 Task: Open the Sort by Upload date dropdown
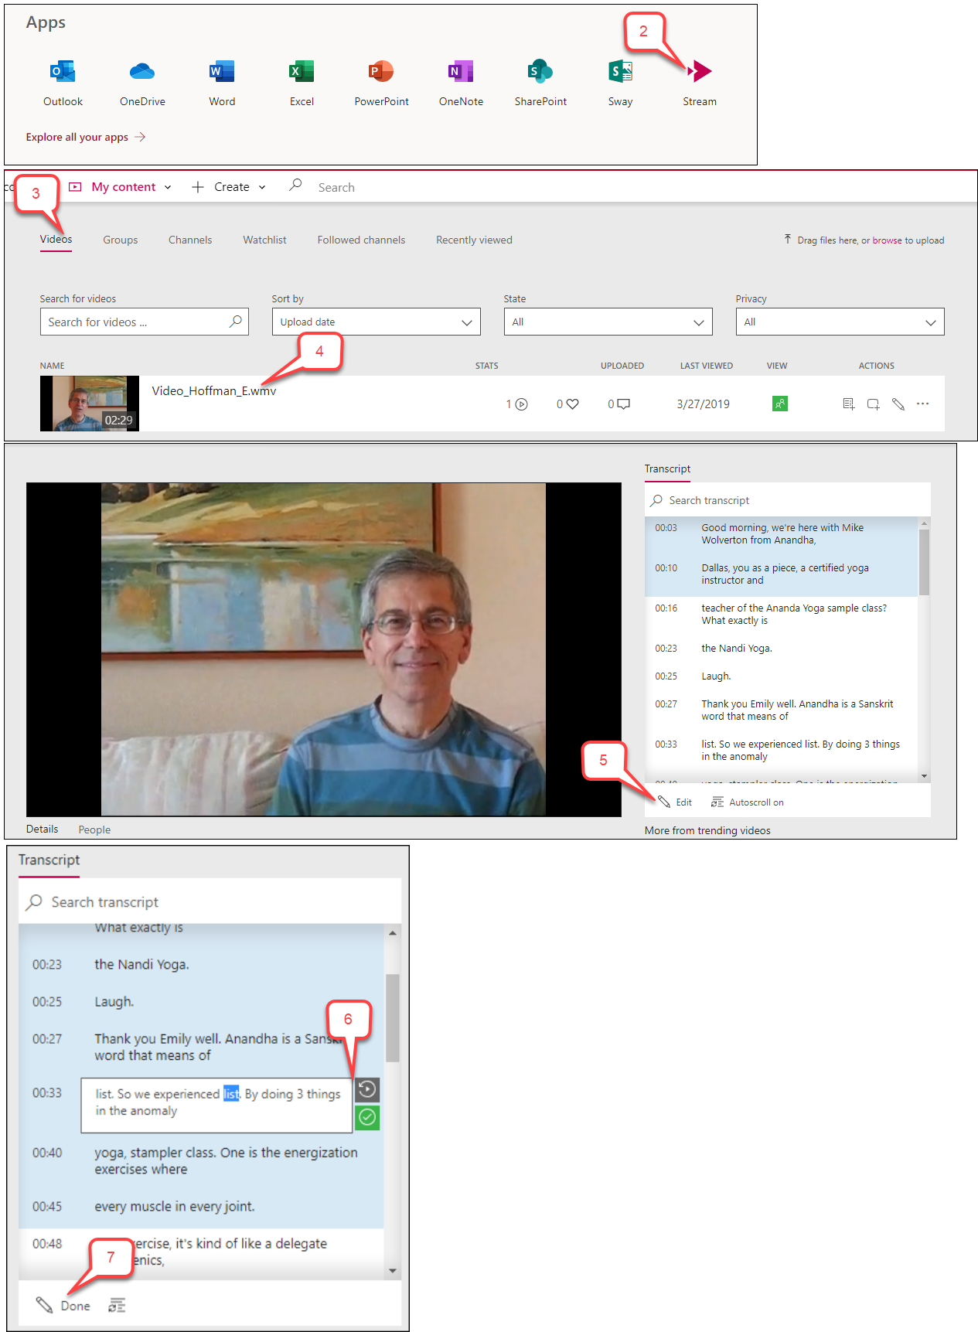(376, 322)
